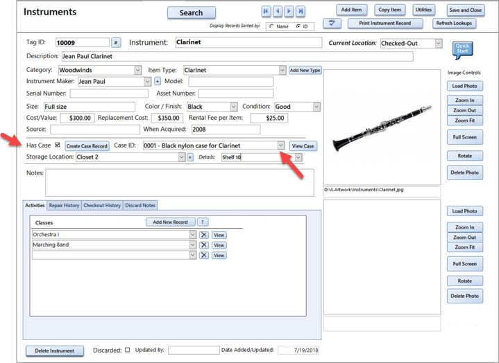The image size is (499, 363).
Task: Go to the next record
Action: [x=289, y=12]
